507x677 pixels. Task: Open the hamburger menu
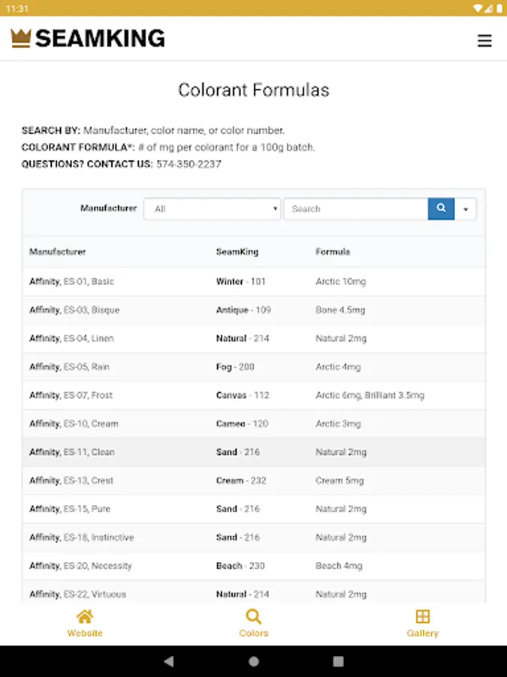484,41
